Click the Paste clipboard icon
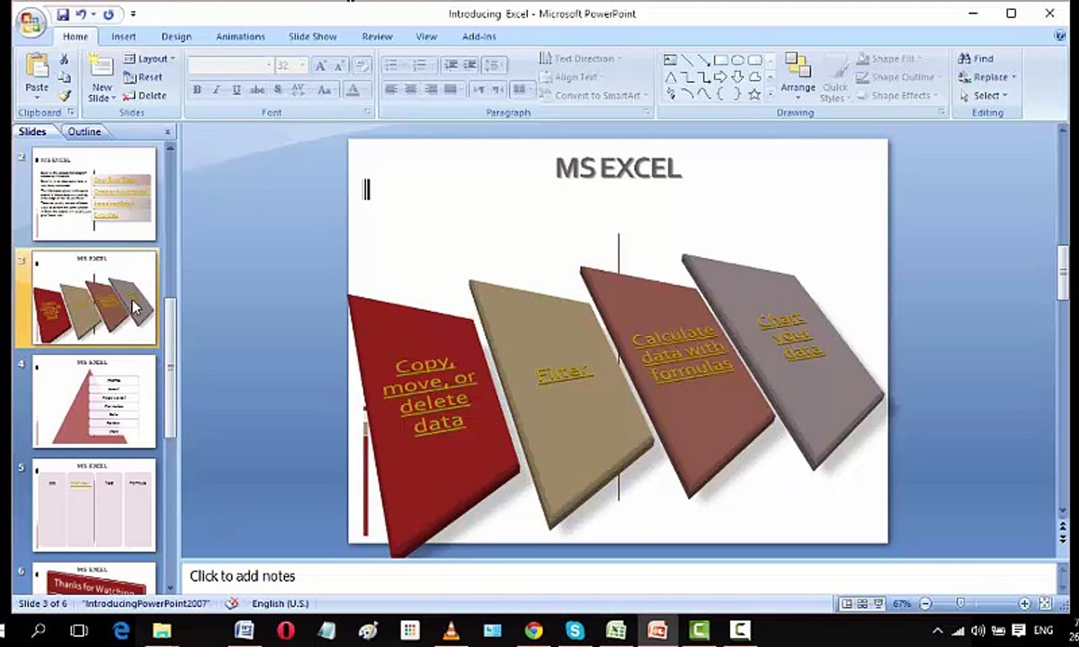This screenshot has width=1079, height=647. coord(37,66)
